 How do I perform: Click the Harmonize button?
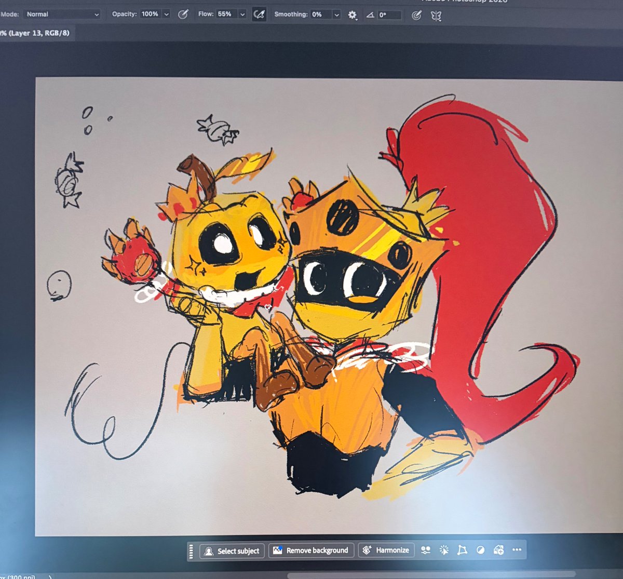click(x=386, y=550)
